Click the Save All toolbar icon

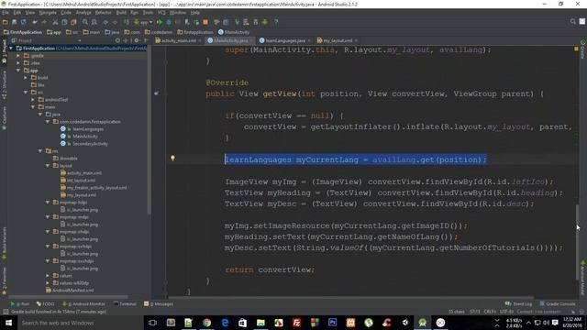(x=15, y=22)
